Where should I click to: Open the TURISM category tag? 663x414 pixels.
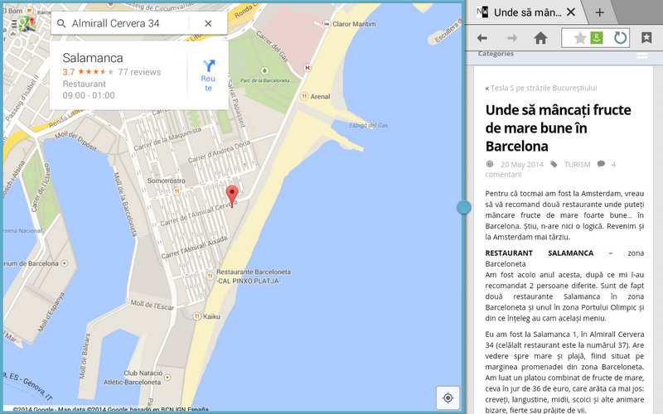click(x=577, y=164)
